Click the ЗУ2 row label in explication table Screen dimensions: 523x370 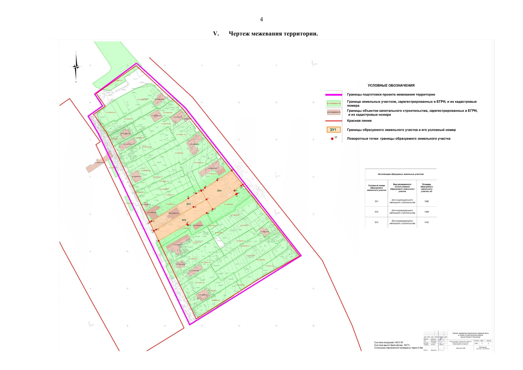(x=376, y=212)
